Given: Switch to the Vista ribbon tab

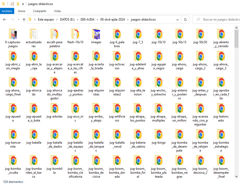Looking at the screenshot, I should [57, 11].
